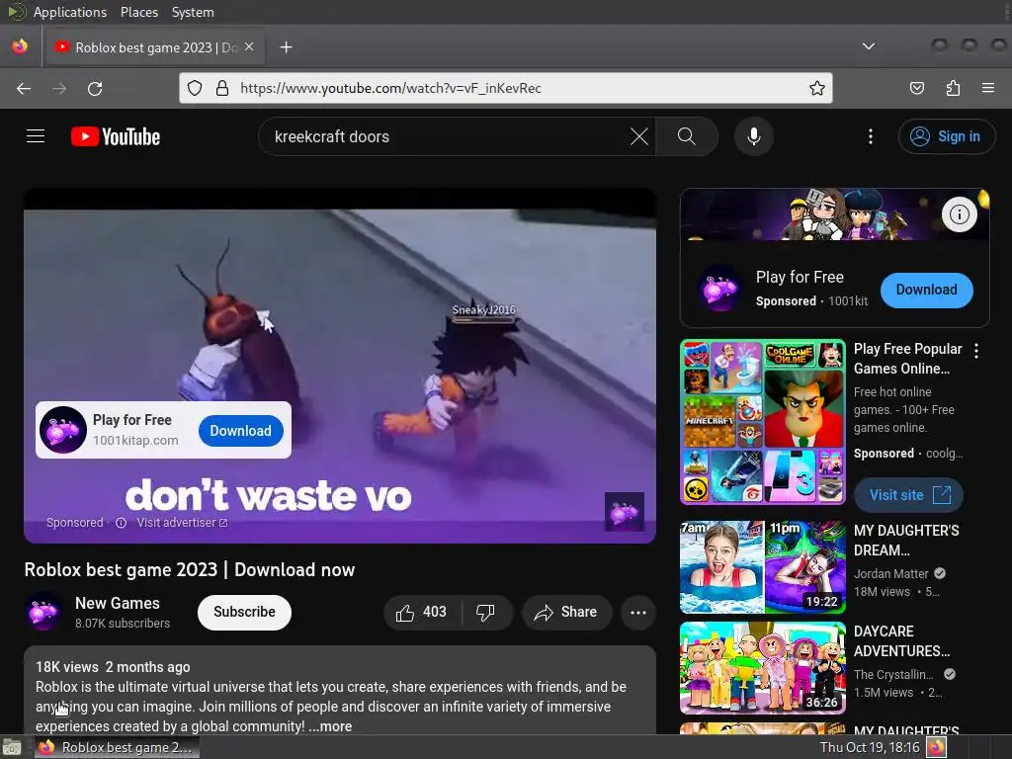Screen dimensions: 1012x759
Task: Click the Firefox icon in the system tray
Action: coord(937,747)
